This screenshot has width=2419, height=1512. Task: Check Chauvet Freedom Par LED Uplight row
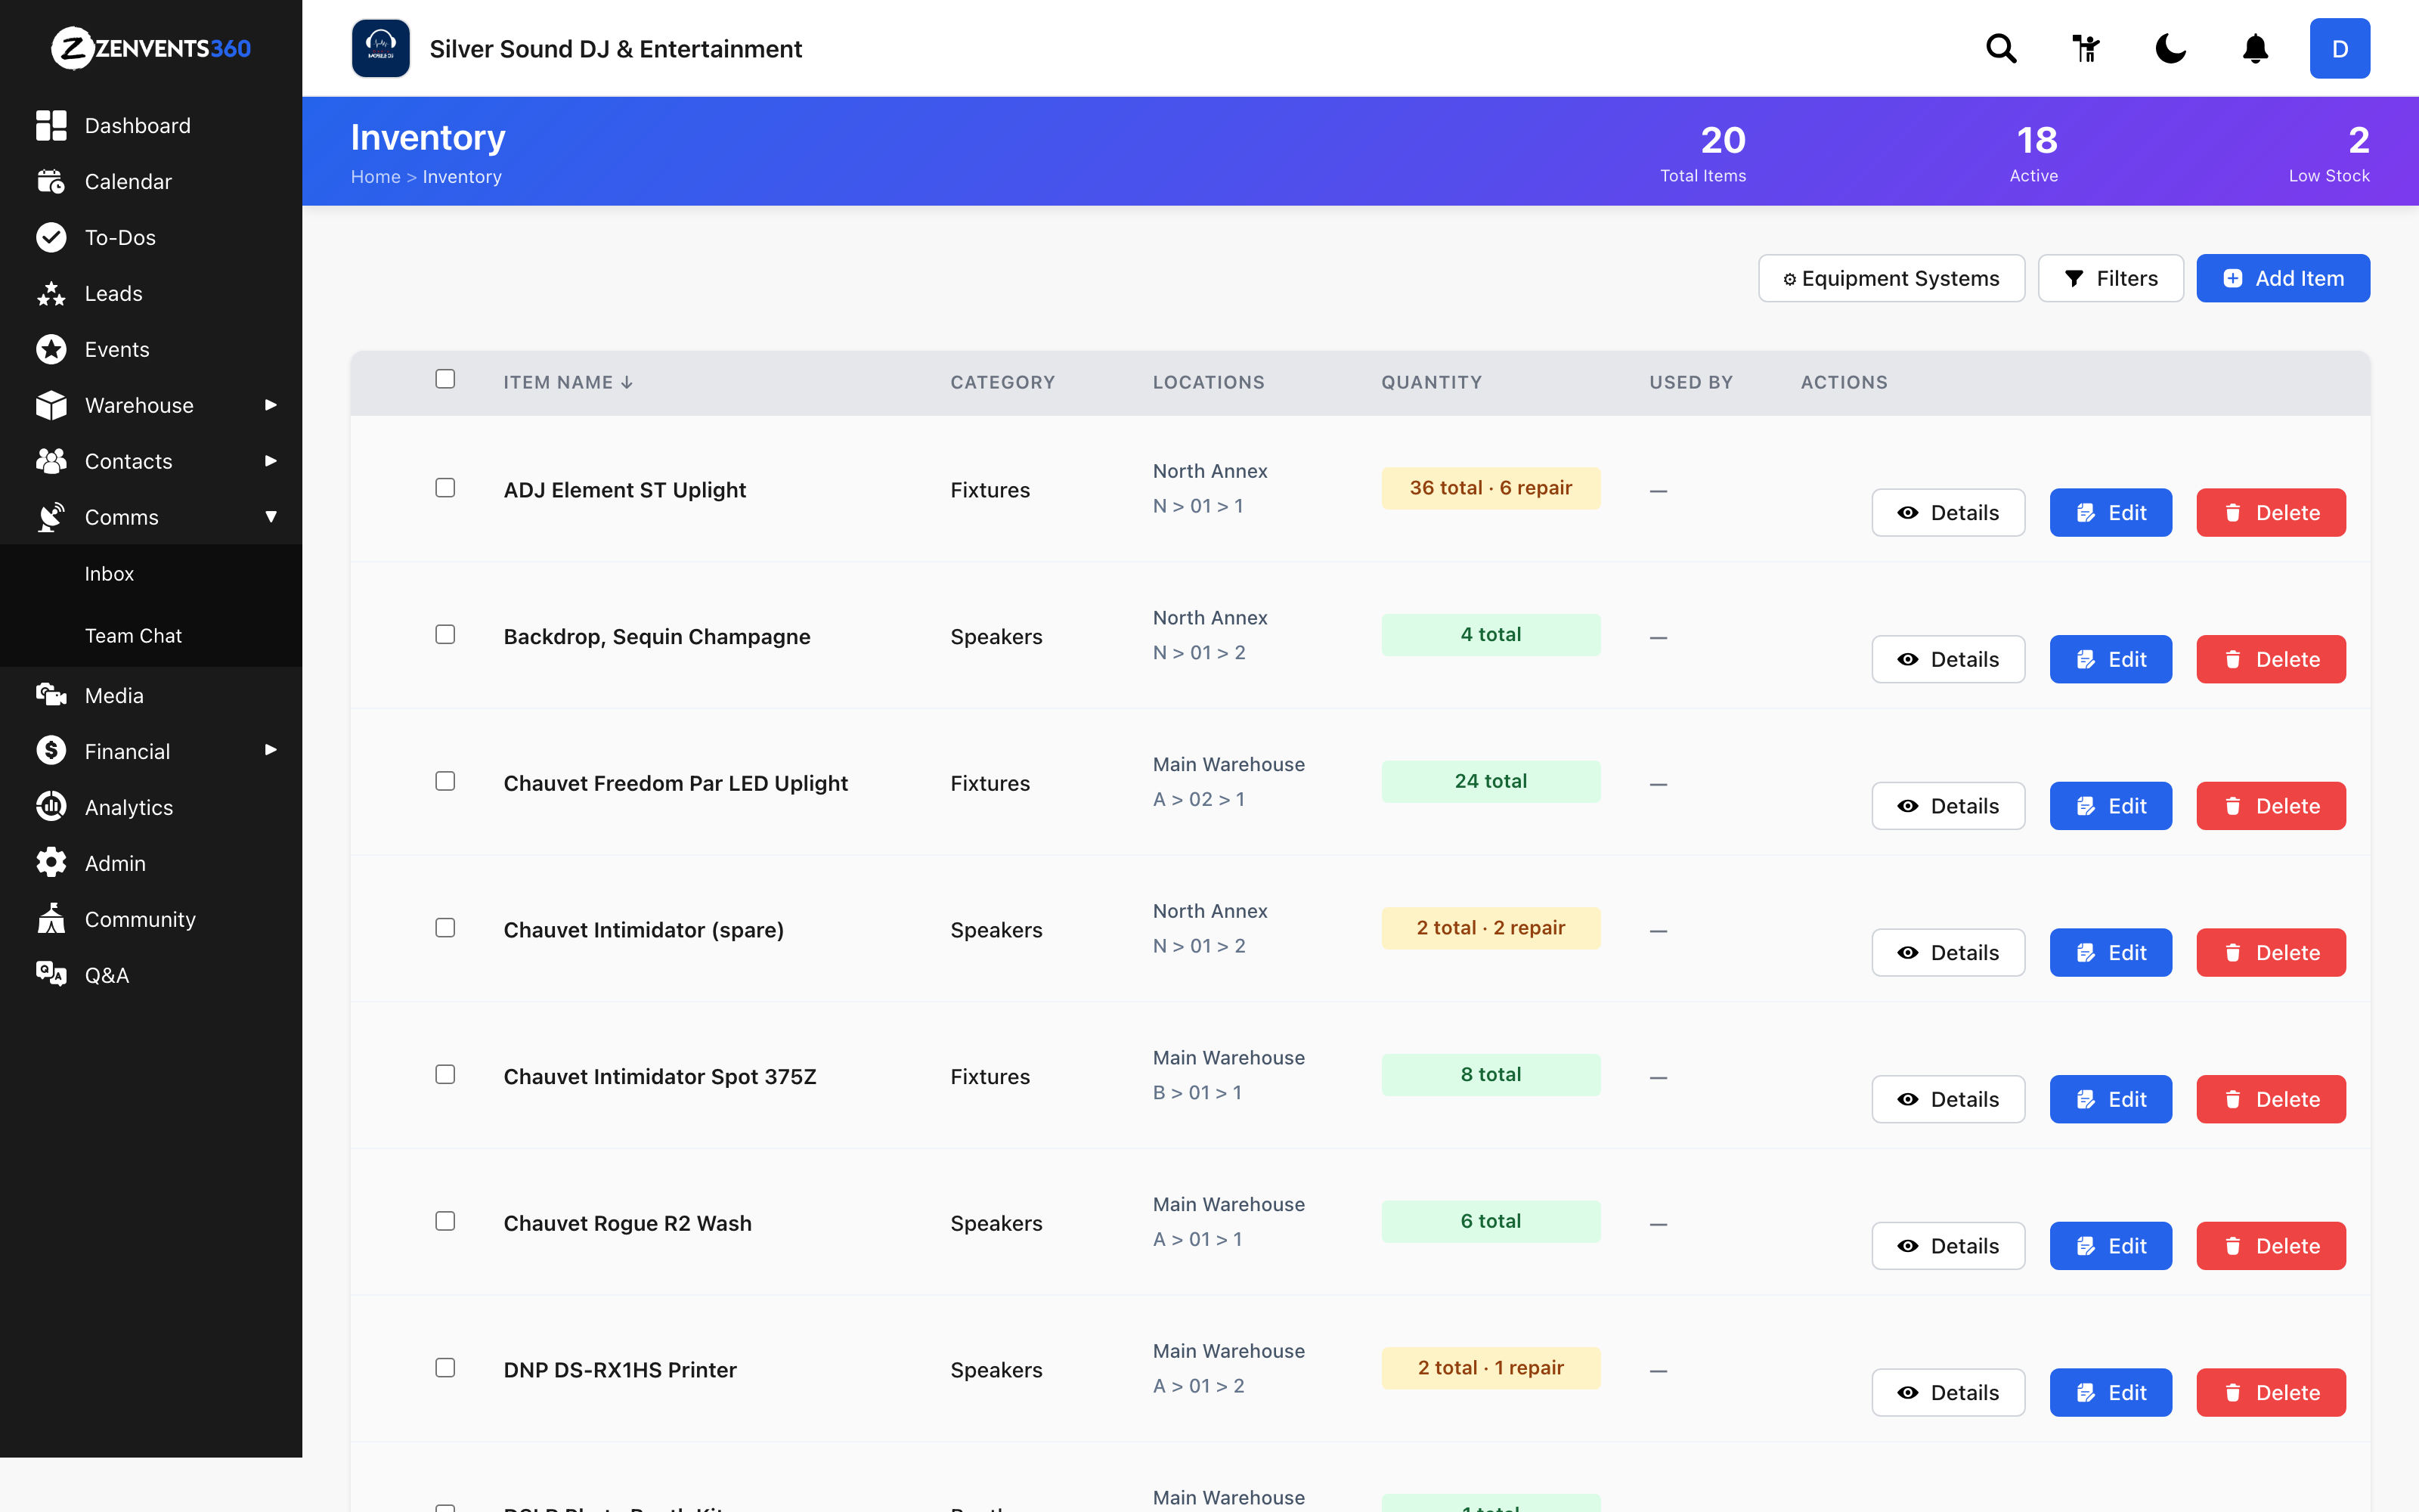pyautogui.click(x=444, y=781)
